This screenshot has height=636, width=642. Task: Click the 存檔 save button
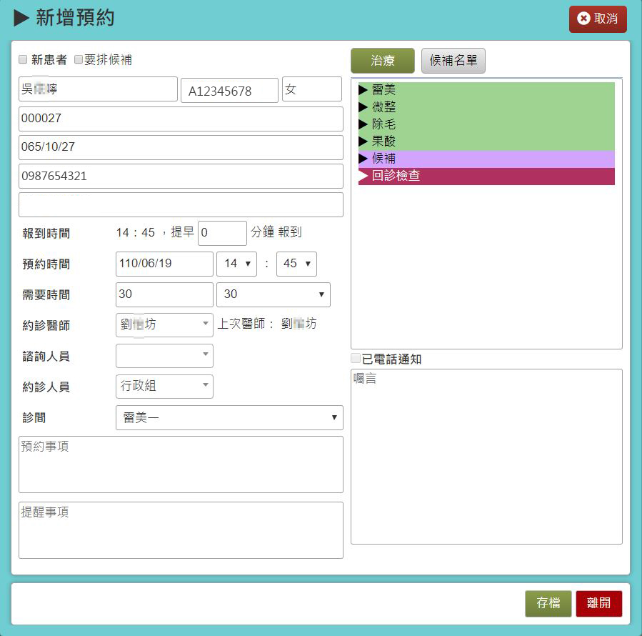(548, 603)
